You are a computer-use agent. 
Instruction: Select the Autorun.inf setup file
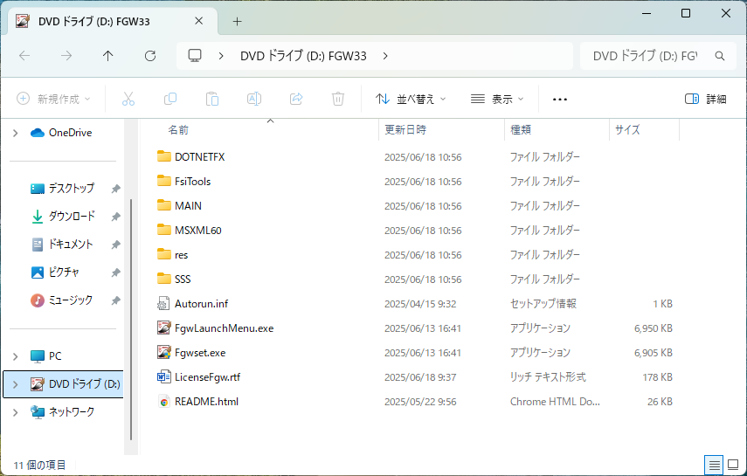201,304
